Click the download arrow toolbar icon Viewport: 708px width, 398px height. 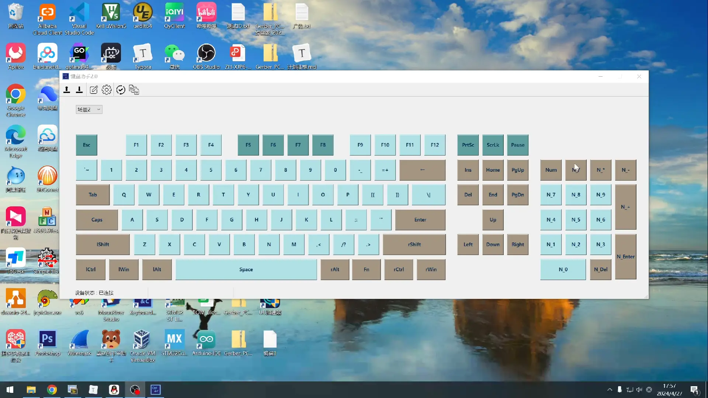(x=79, y=90)
